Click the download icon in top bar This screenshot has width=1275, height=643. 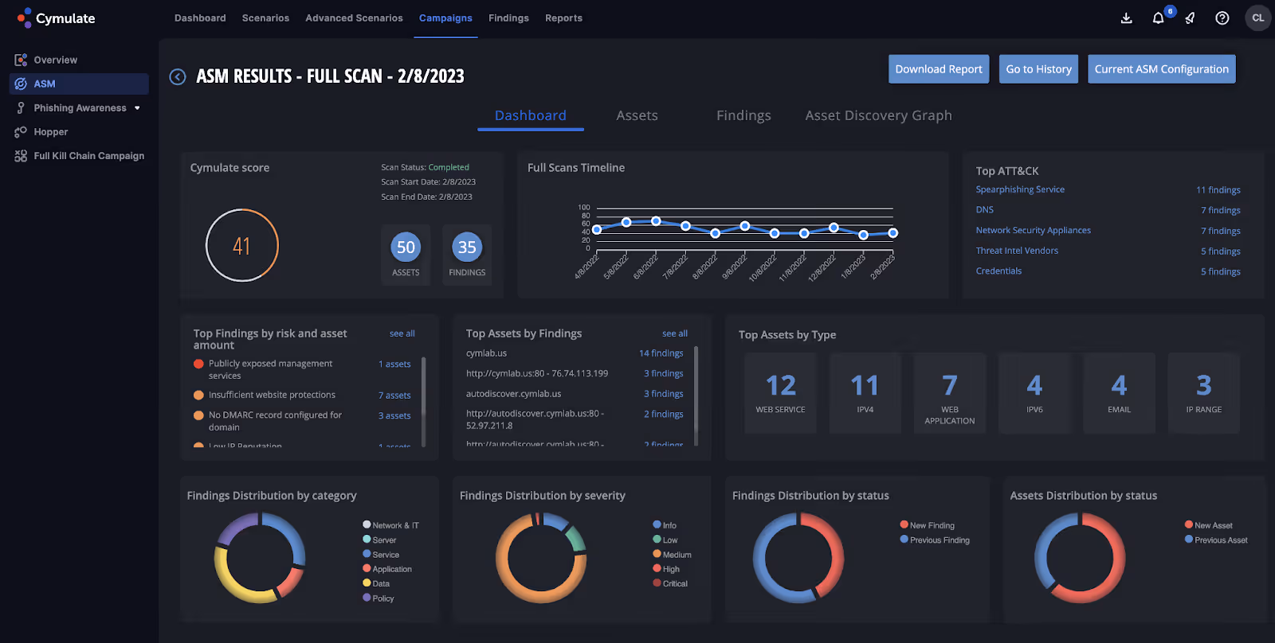coord(1126,18)
